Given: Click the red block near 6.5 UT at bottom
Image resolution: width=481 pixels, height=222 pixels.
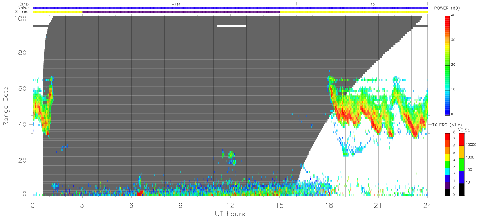Looking at the screenshot, I should [139, 193].
